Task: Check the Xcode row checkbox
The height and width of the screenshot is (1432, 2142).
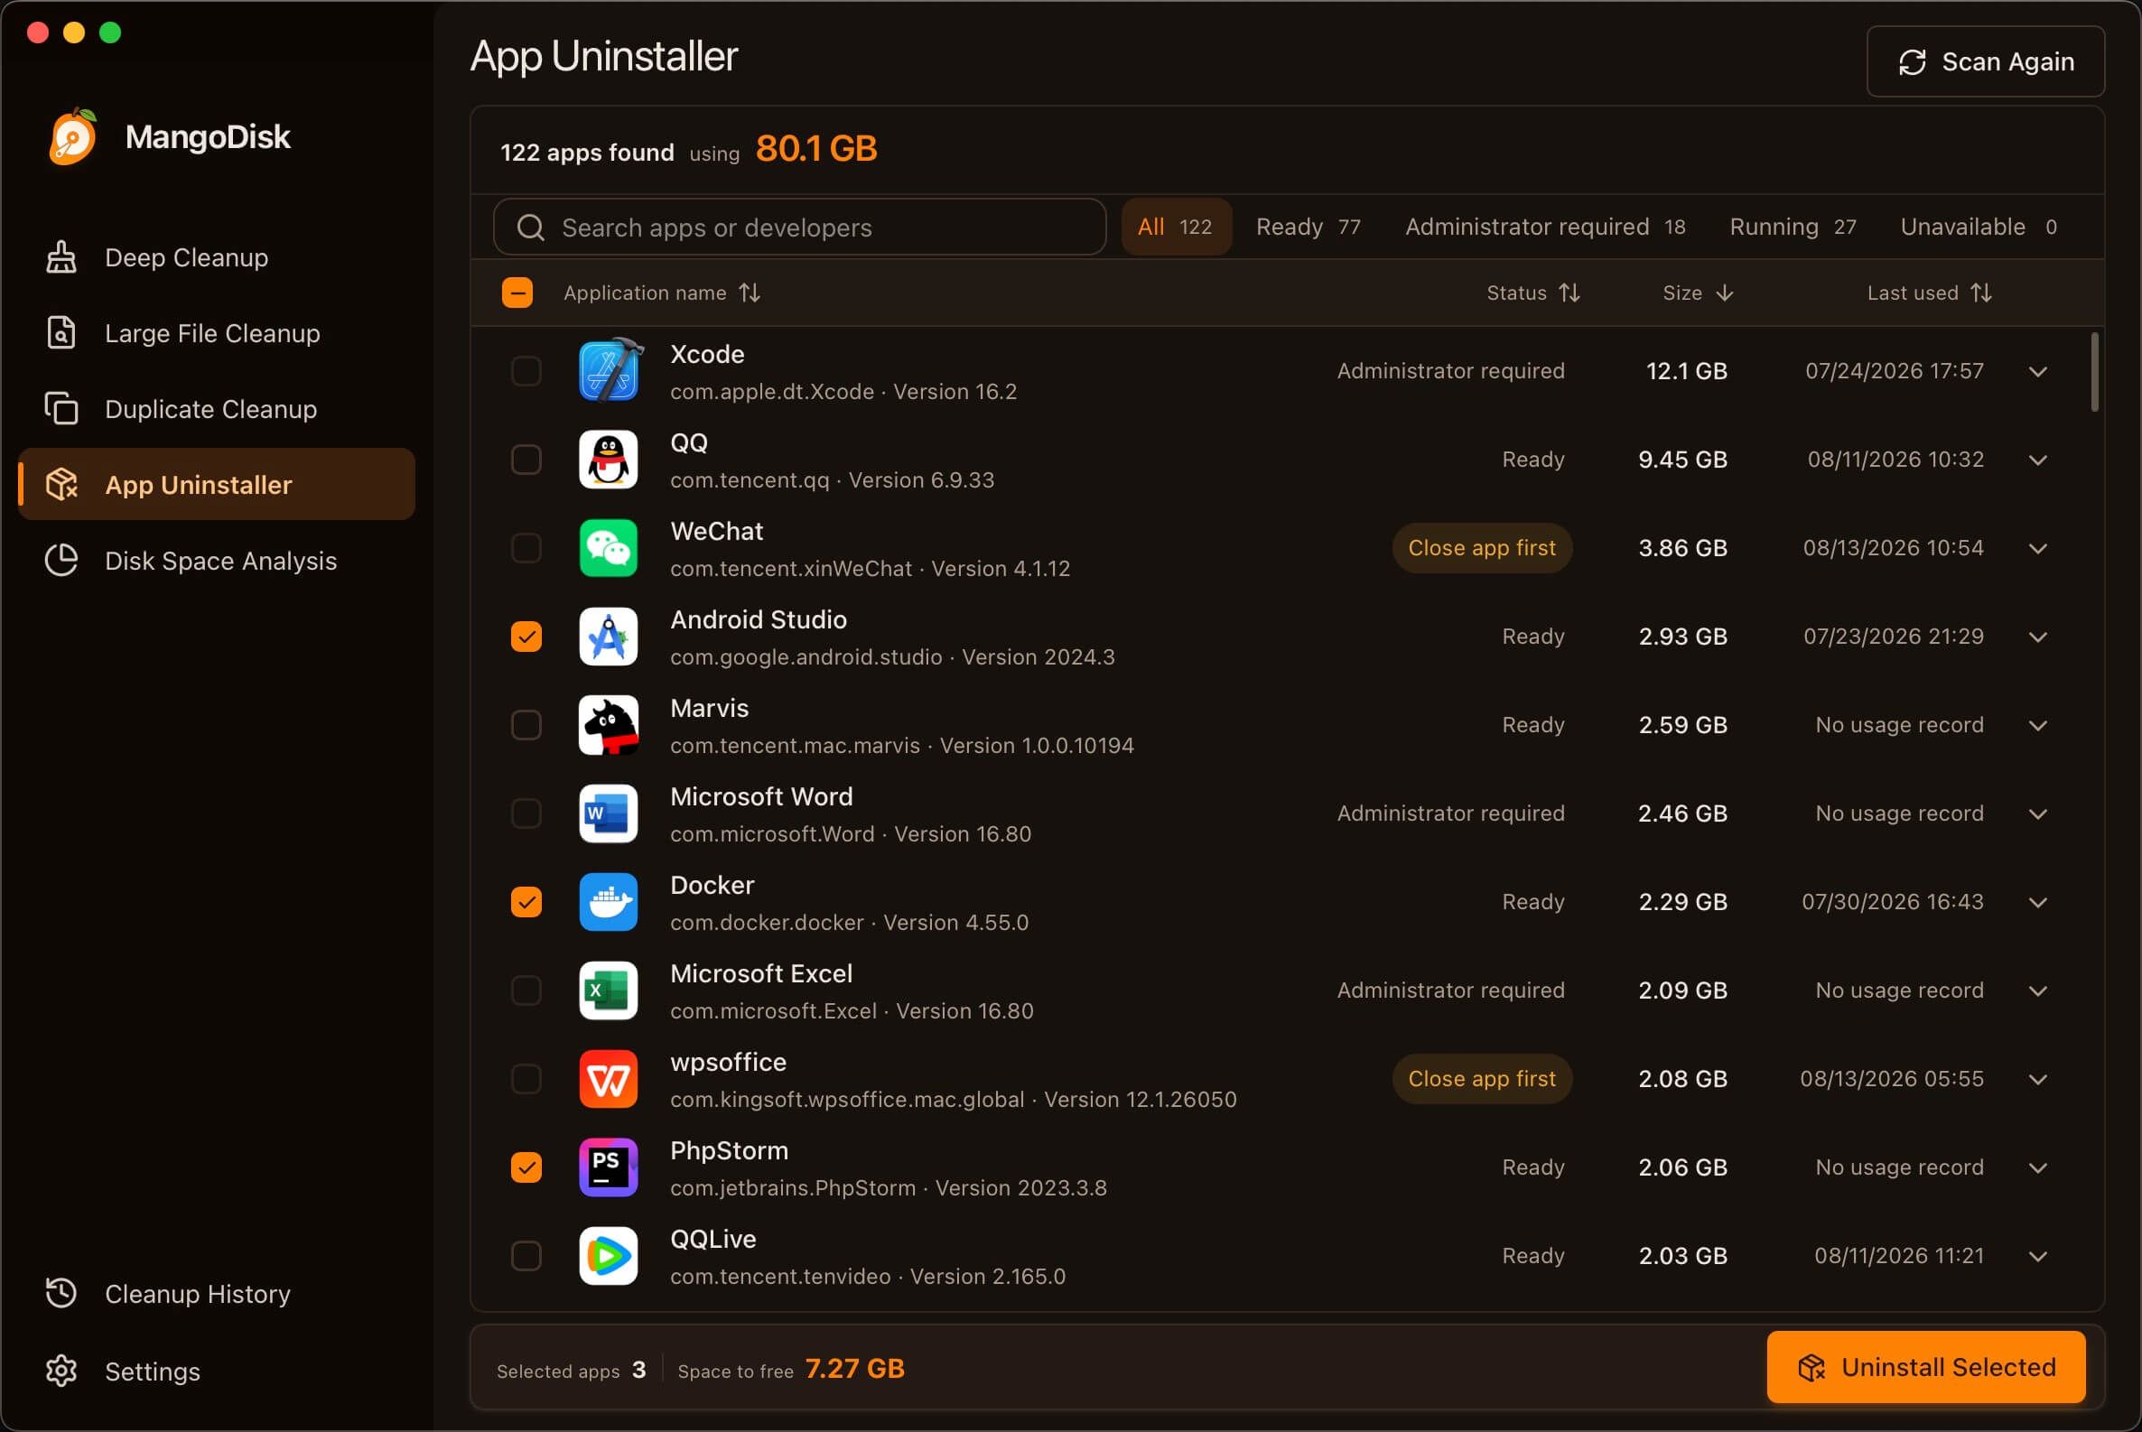Action: point(526,371)
